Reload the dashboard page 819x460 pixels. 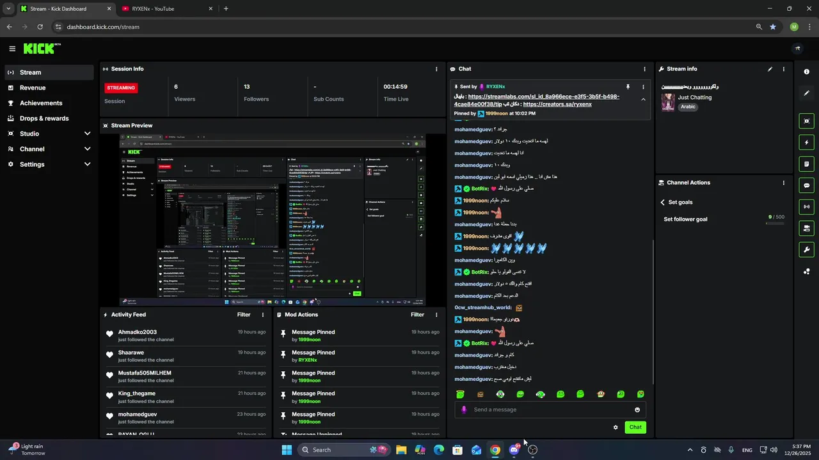[x=40, y=27]
